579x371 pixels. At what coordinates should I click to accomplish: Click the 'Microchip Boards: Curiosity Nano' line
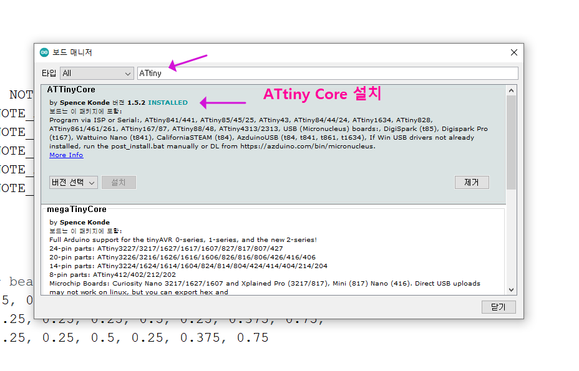point(265,284)
